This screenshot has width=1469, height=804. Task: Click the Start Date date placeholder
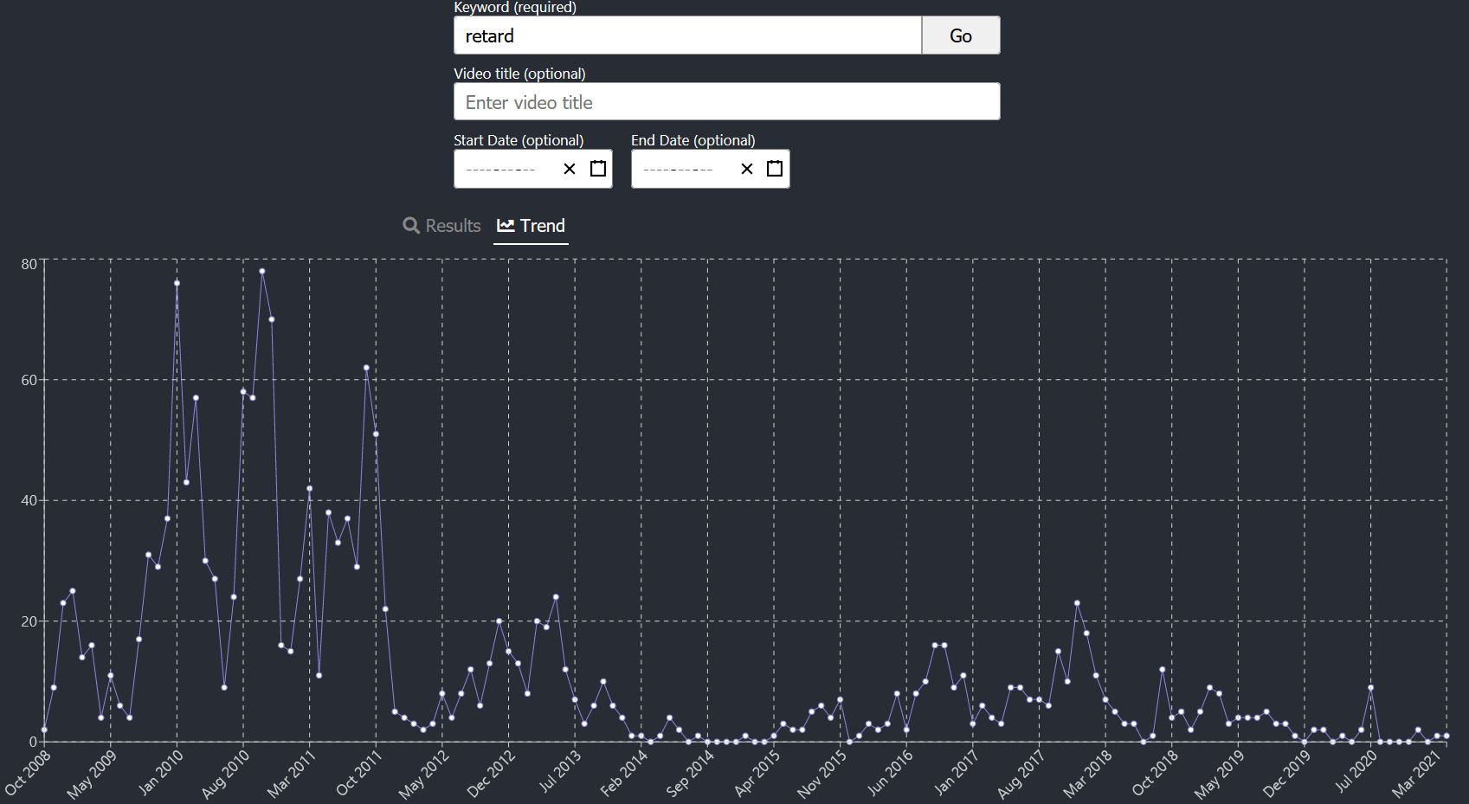pyautogui.click(x=502, y=170)
